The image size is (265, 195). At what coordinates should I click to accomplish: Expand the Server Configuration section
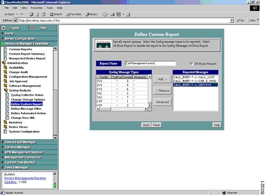pos(29,38)
